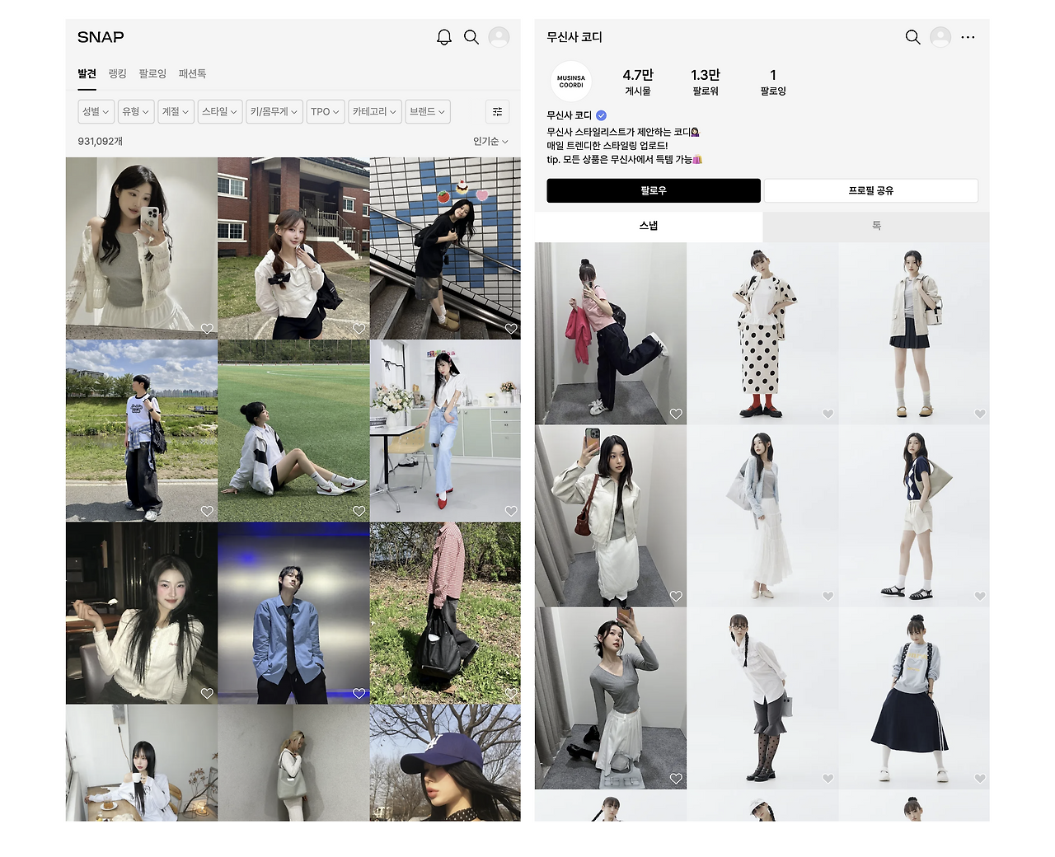The height and width of the screenshot is (857, 1055).
Task: Open the three-dot more options menu
Action: pyautogui.click(x=968, y=37)
